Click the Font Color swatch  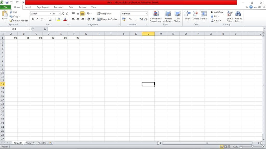point(66,19)
